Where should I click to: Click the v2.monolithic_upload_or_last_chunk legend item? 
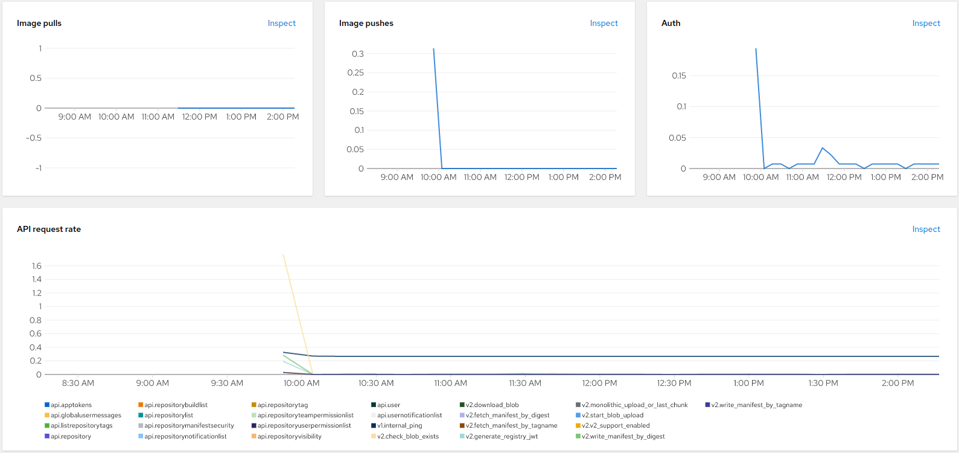click(634, 405)
